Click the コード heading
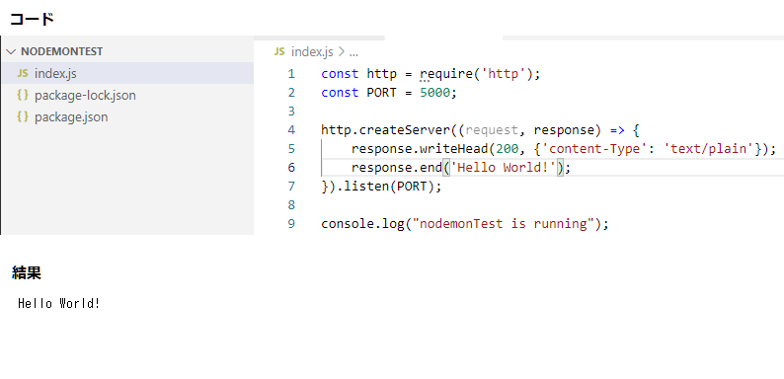The width and height of the screenshot is (784, 379). 32,19
